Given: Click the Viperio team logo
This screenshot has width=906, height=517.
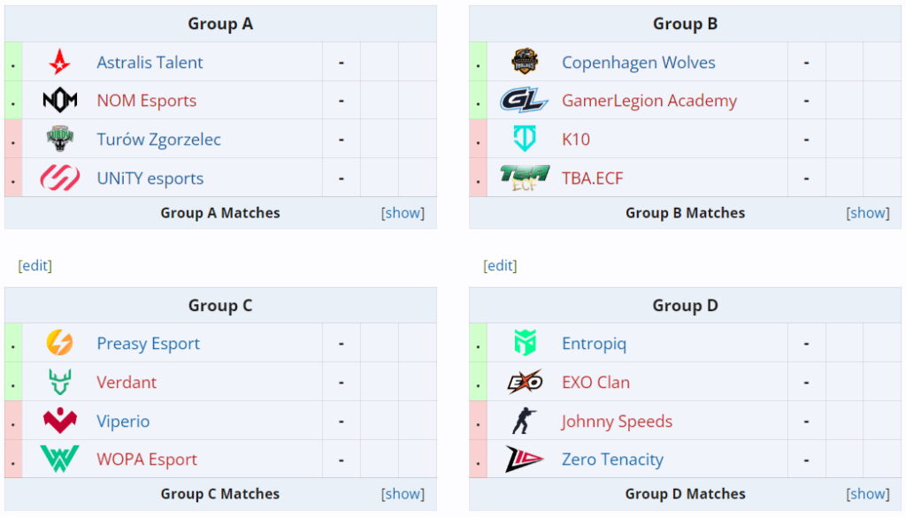Looking at the screenshot, I should 60,422.
